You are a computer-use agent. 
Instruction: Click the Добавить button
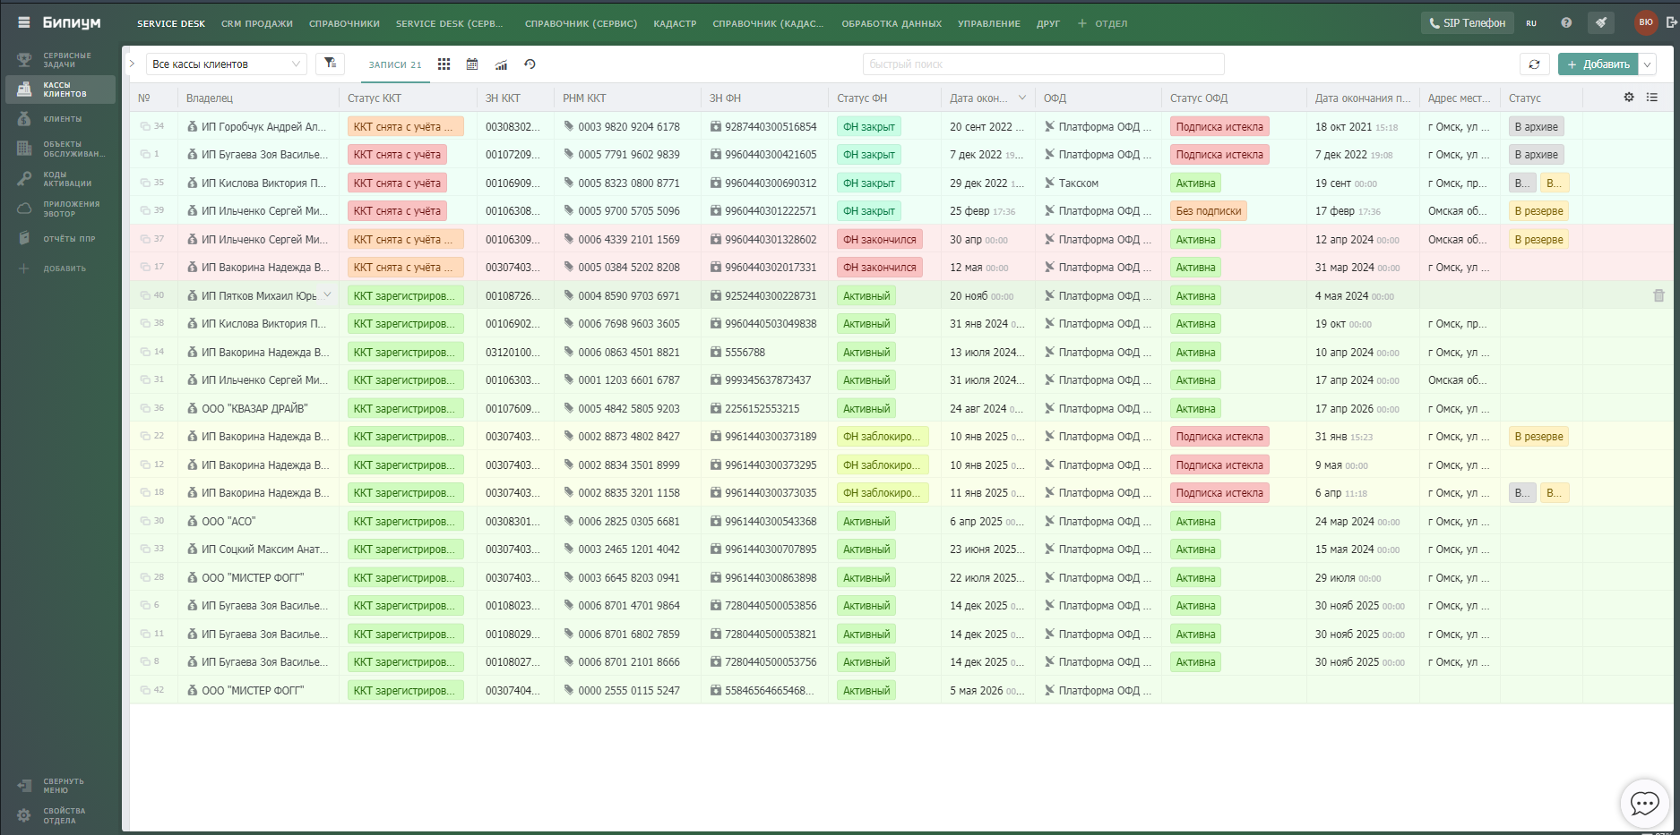(1598, 64)
